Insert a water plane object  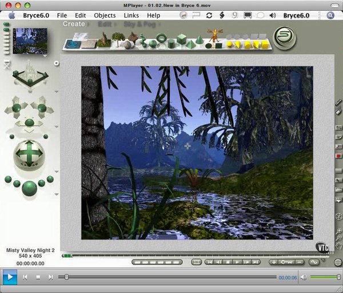(x=73, y=44)
